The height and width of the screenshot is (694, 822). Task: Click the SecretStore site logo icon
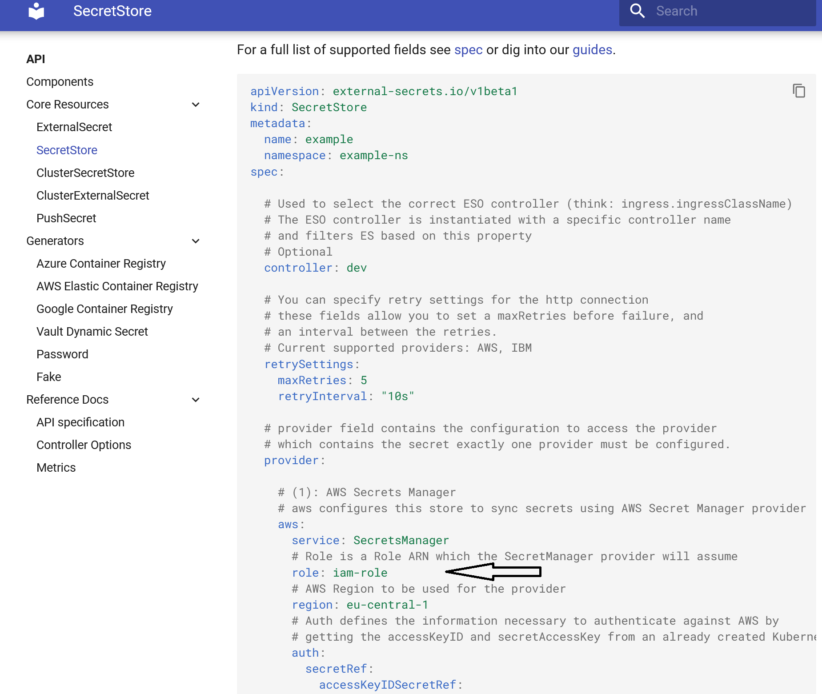(x=36, y=11)
